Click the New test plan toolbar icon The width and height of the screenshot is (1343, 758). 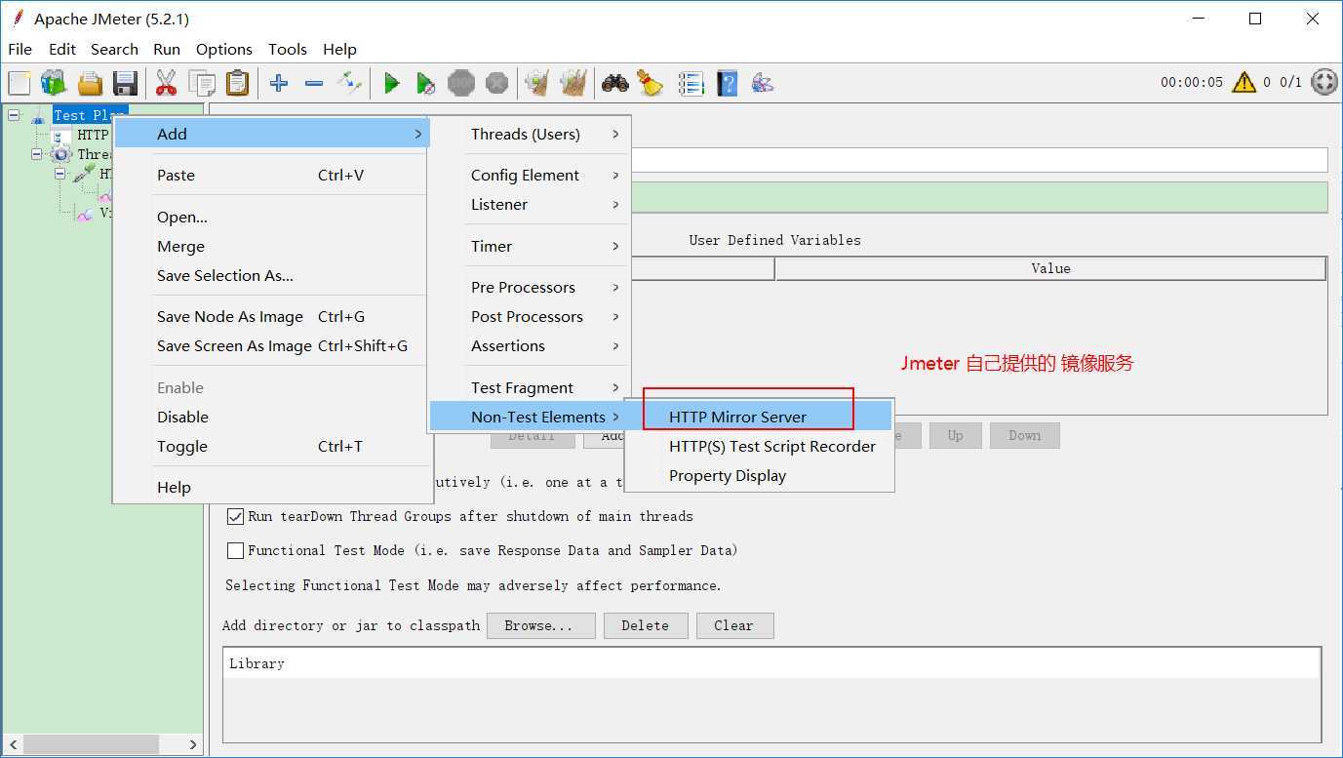[20, 83]
